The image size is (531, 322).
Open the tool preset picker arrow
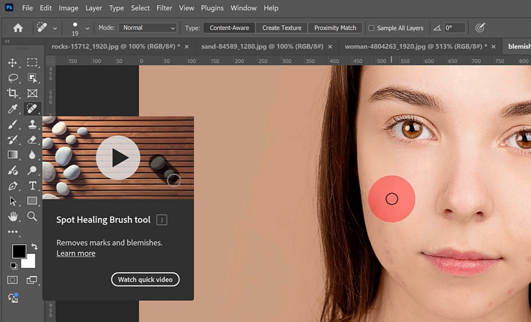(55, 28)
